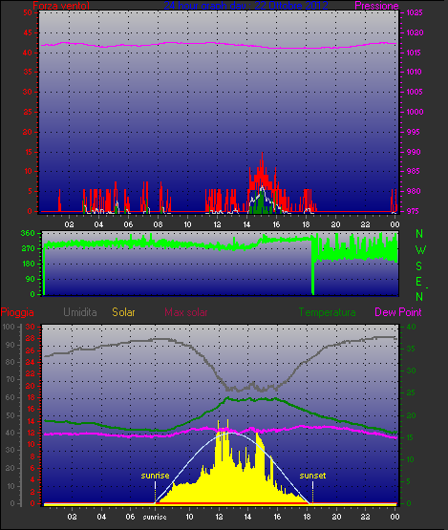Screen dimensions: 448x530
Task: Click the magenta Dew Point legend label
Action: point(398,312)
